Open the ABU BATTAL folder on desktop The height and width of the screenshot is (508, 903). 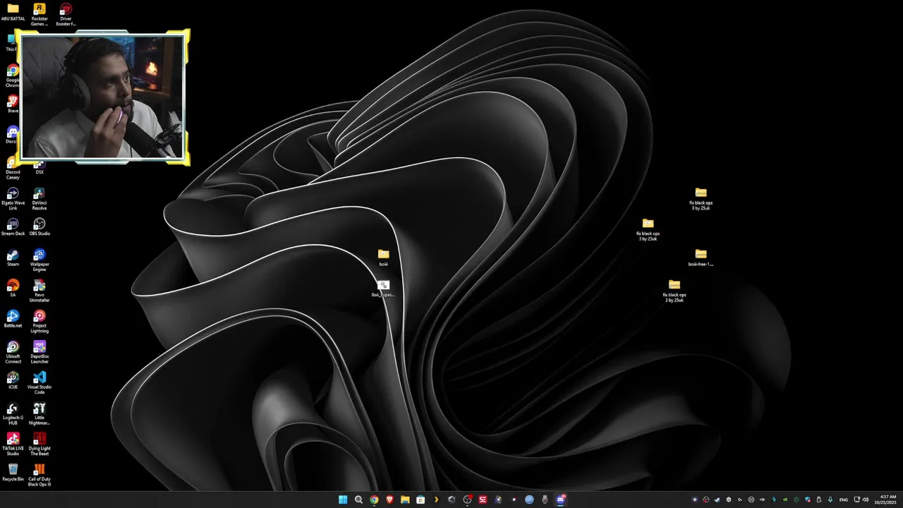13,12
